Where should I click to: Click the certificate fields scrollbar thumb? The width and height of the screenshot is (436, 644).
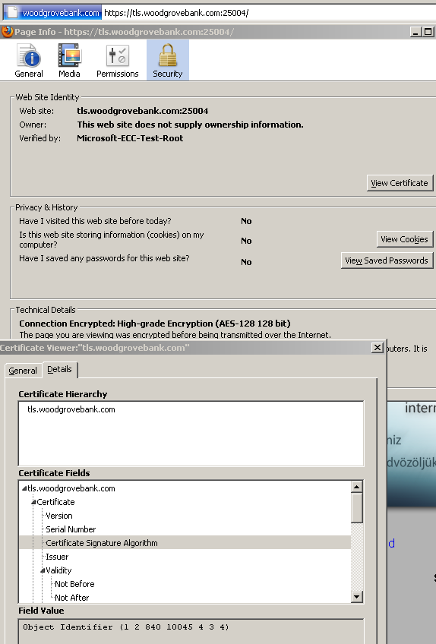357,508
